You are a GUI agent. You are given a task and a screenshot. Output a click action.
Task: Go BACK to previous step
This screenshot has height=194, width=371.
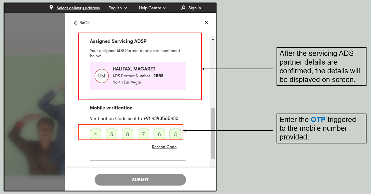point(84,23)
